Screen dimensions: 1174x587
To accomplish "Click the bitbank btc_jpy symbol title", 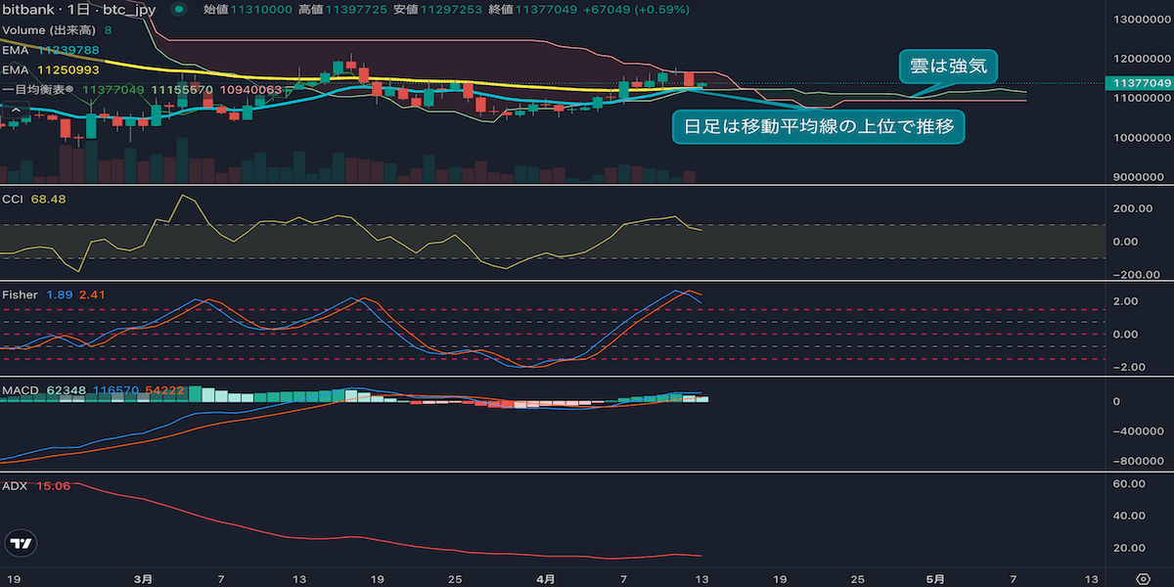I will [x=78, y=10].
